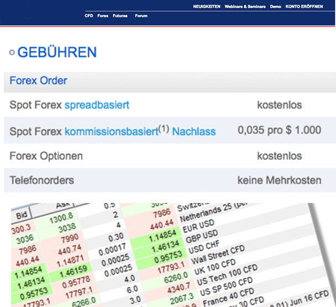Select the Forex navigation tab
This screenshot has width=336, height=307.
(x=103, y=15)
